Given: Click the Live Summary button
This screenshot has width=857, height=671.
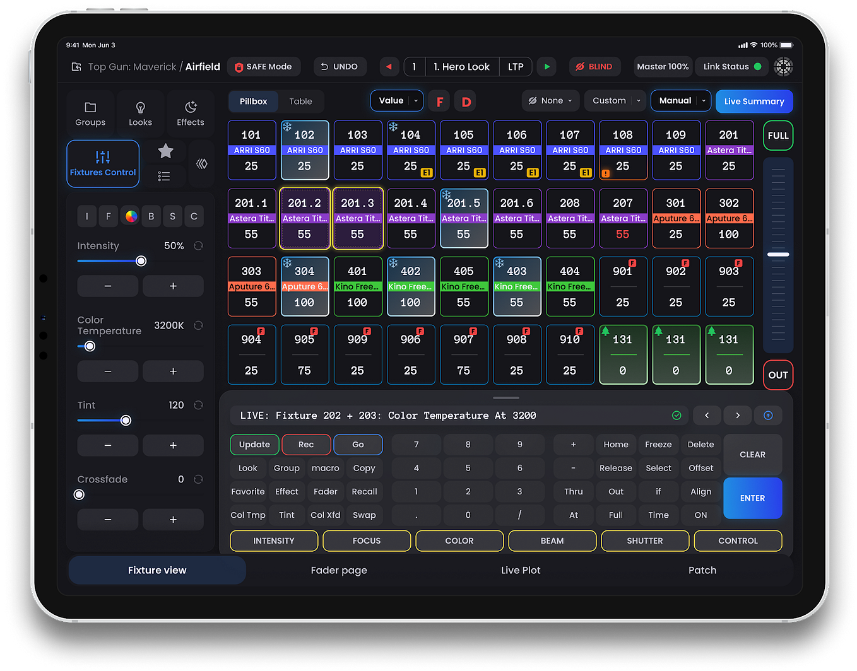Looking at the screenshot, I should tap(754, 102).
